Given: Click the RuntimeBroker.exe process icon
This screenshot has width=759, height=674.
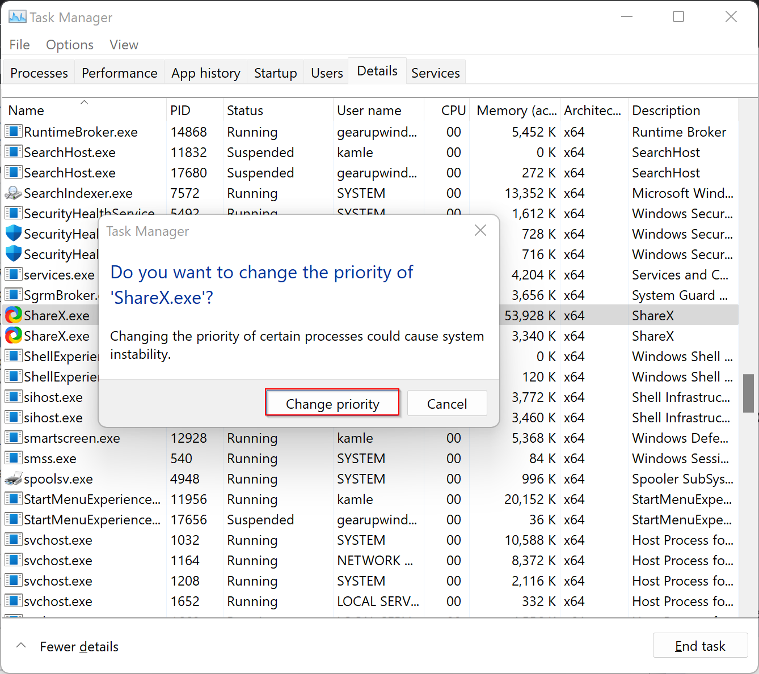Looking at the screenshot, I should pyautogui.click(x=14, y=132).
